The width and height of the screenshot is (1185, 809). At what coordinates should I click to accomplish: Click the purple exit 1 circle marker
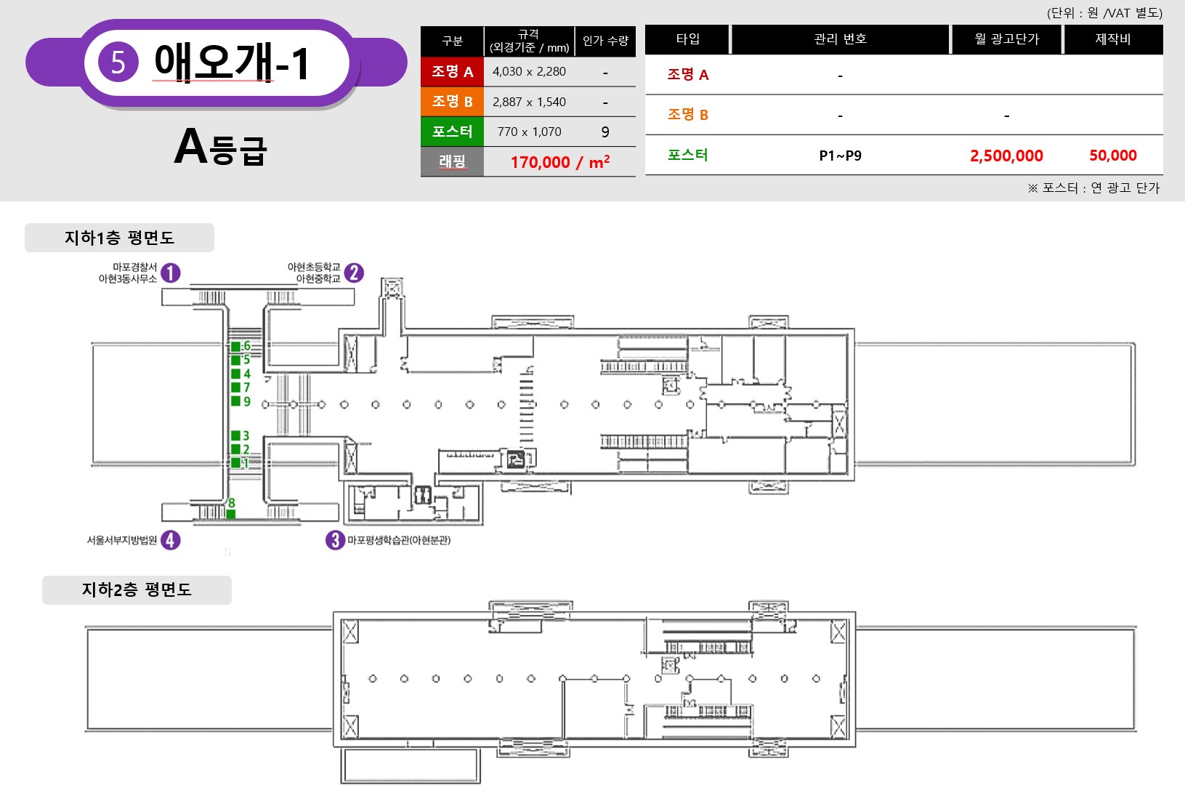pos(170,273)
